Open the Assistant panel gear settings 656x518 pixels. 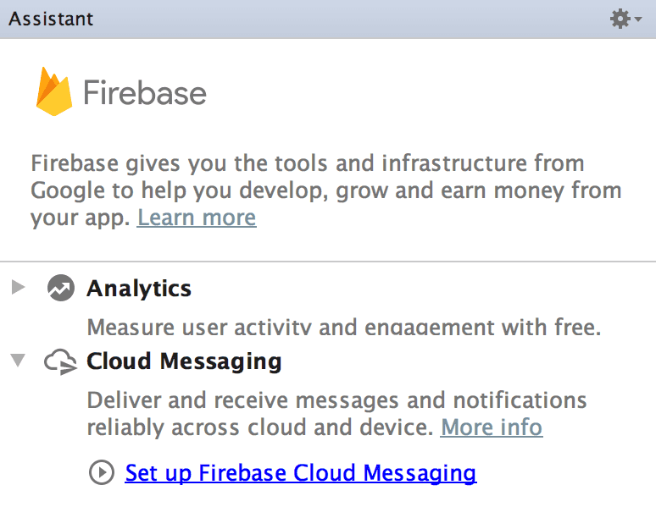tap(620, 19)
